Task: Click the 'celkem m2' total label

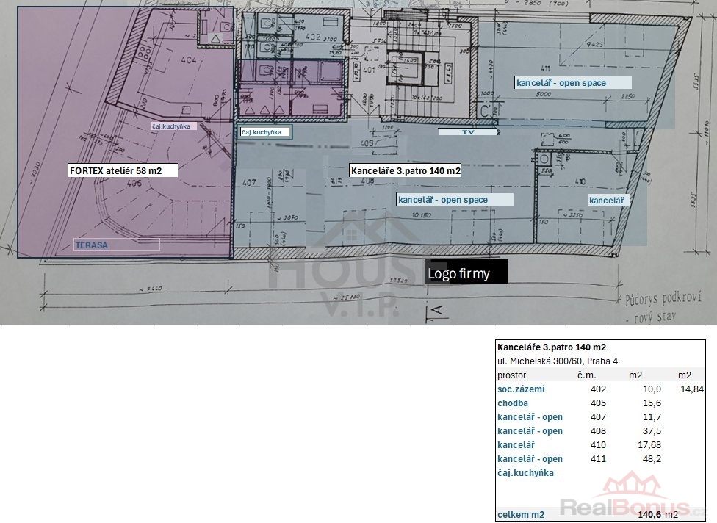Action: click(521, 515)
